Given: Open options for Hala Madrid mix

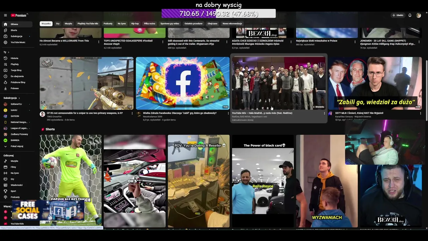Looking at the screenshot, I should click(324, 113).
